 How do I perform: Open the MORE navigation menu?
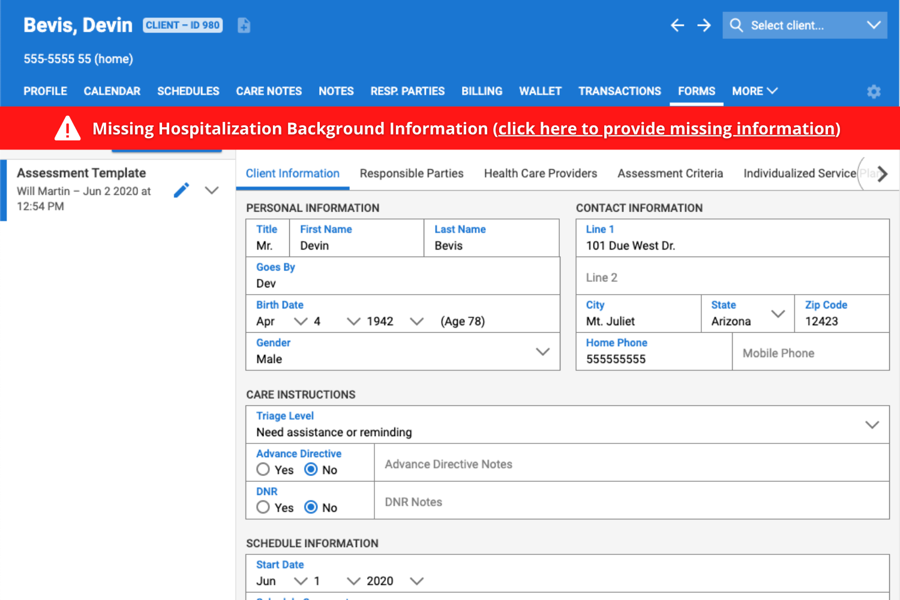point(754,91)
